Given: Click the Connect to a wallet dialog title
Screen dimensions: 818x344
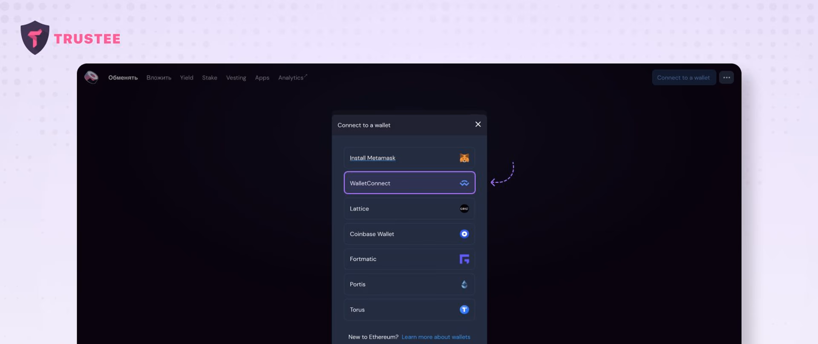Looking at the screenshot, I should 364,125.
